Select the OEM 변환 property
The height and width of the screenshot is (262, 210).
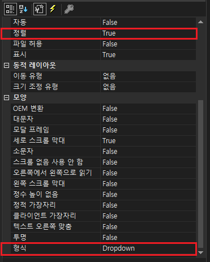tap(28, 109)
